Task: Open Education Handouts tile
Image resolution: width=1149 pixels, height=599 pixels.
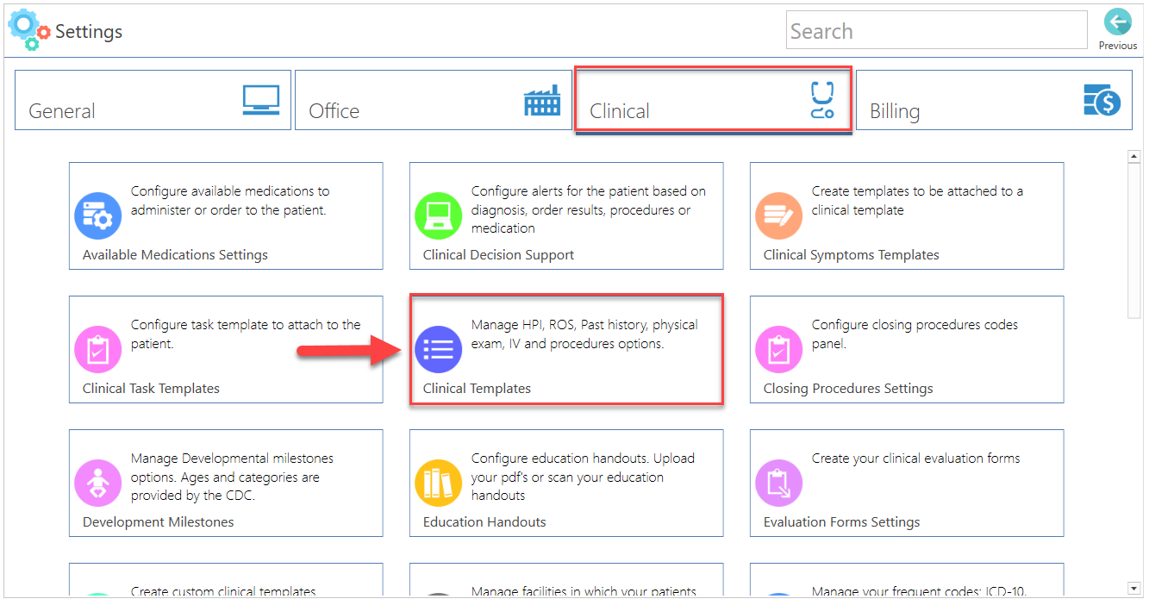Action: [x=566, y=483]
